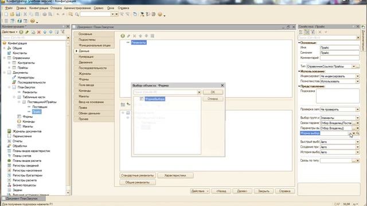The height and width of the screenshot is (206, 367).
Task: Switch to the Нумерация tab
Action: [94, 57]
